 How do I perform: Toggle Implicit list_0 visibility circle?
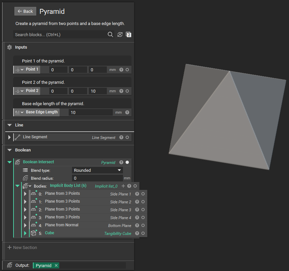[135, 186]
